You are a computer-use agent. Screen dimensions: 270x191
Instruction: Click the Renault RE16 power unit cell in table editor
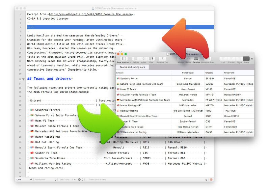point(239,116)
